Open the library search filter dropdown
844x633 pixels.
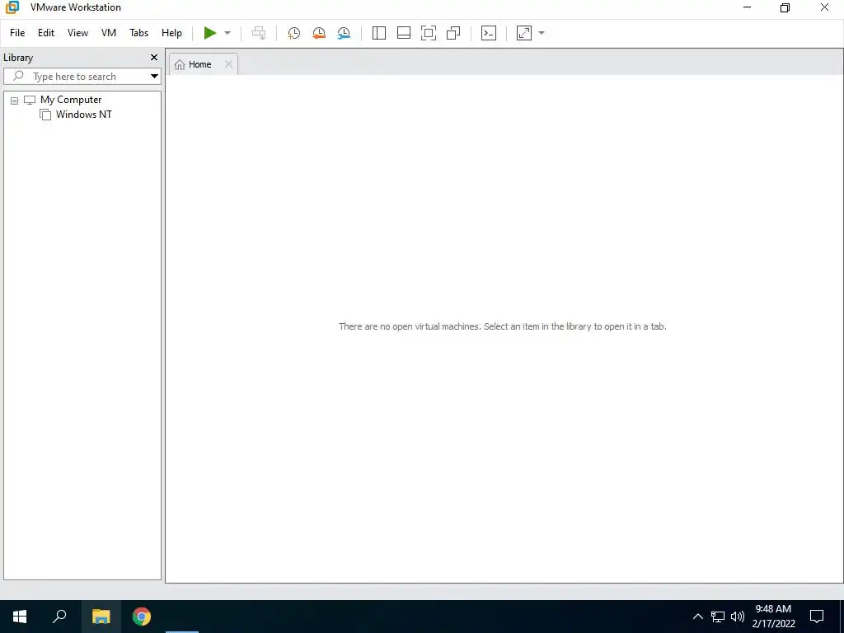(x=154, y=77)
